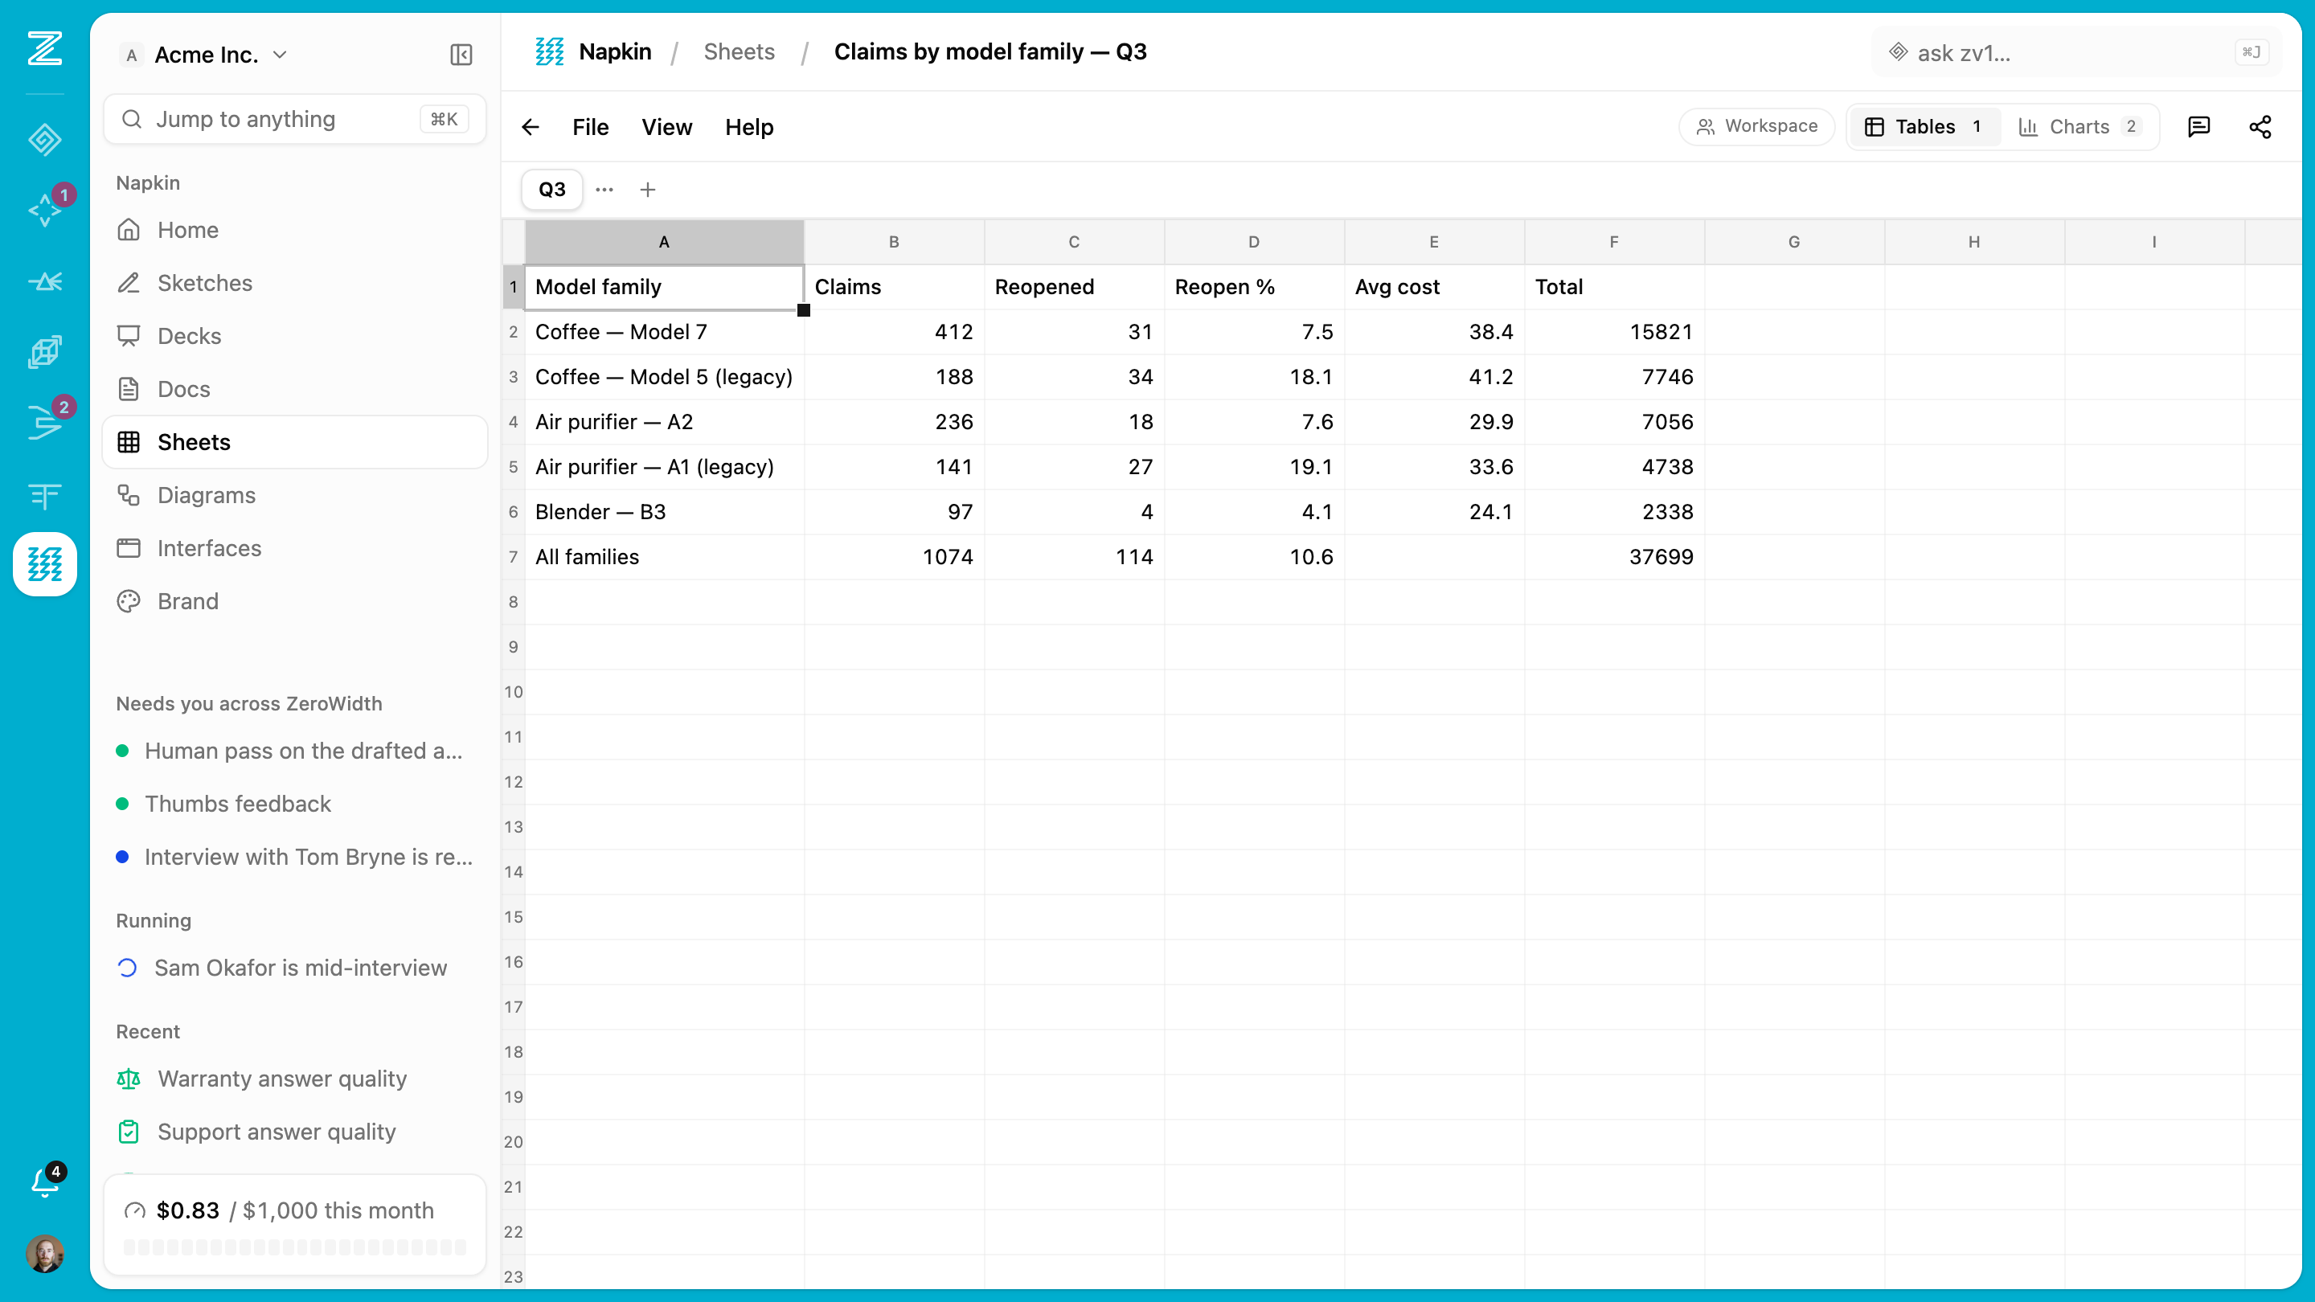Viewport: 2315px width, 1302px height.
Task: Click the Napkin breadcrumb logo
Action: 549,51
